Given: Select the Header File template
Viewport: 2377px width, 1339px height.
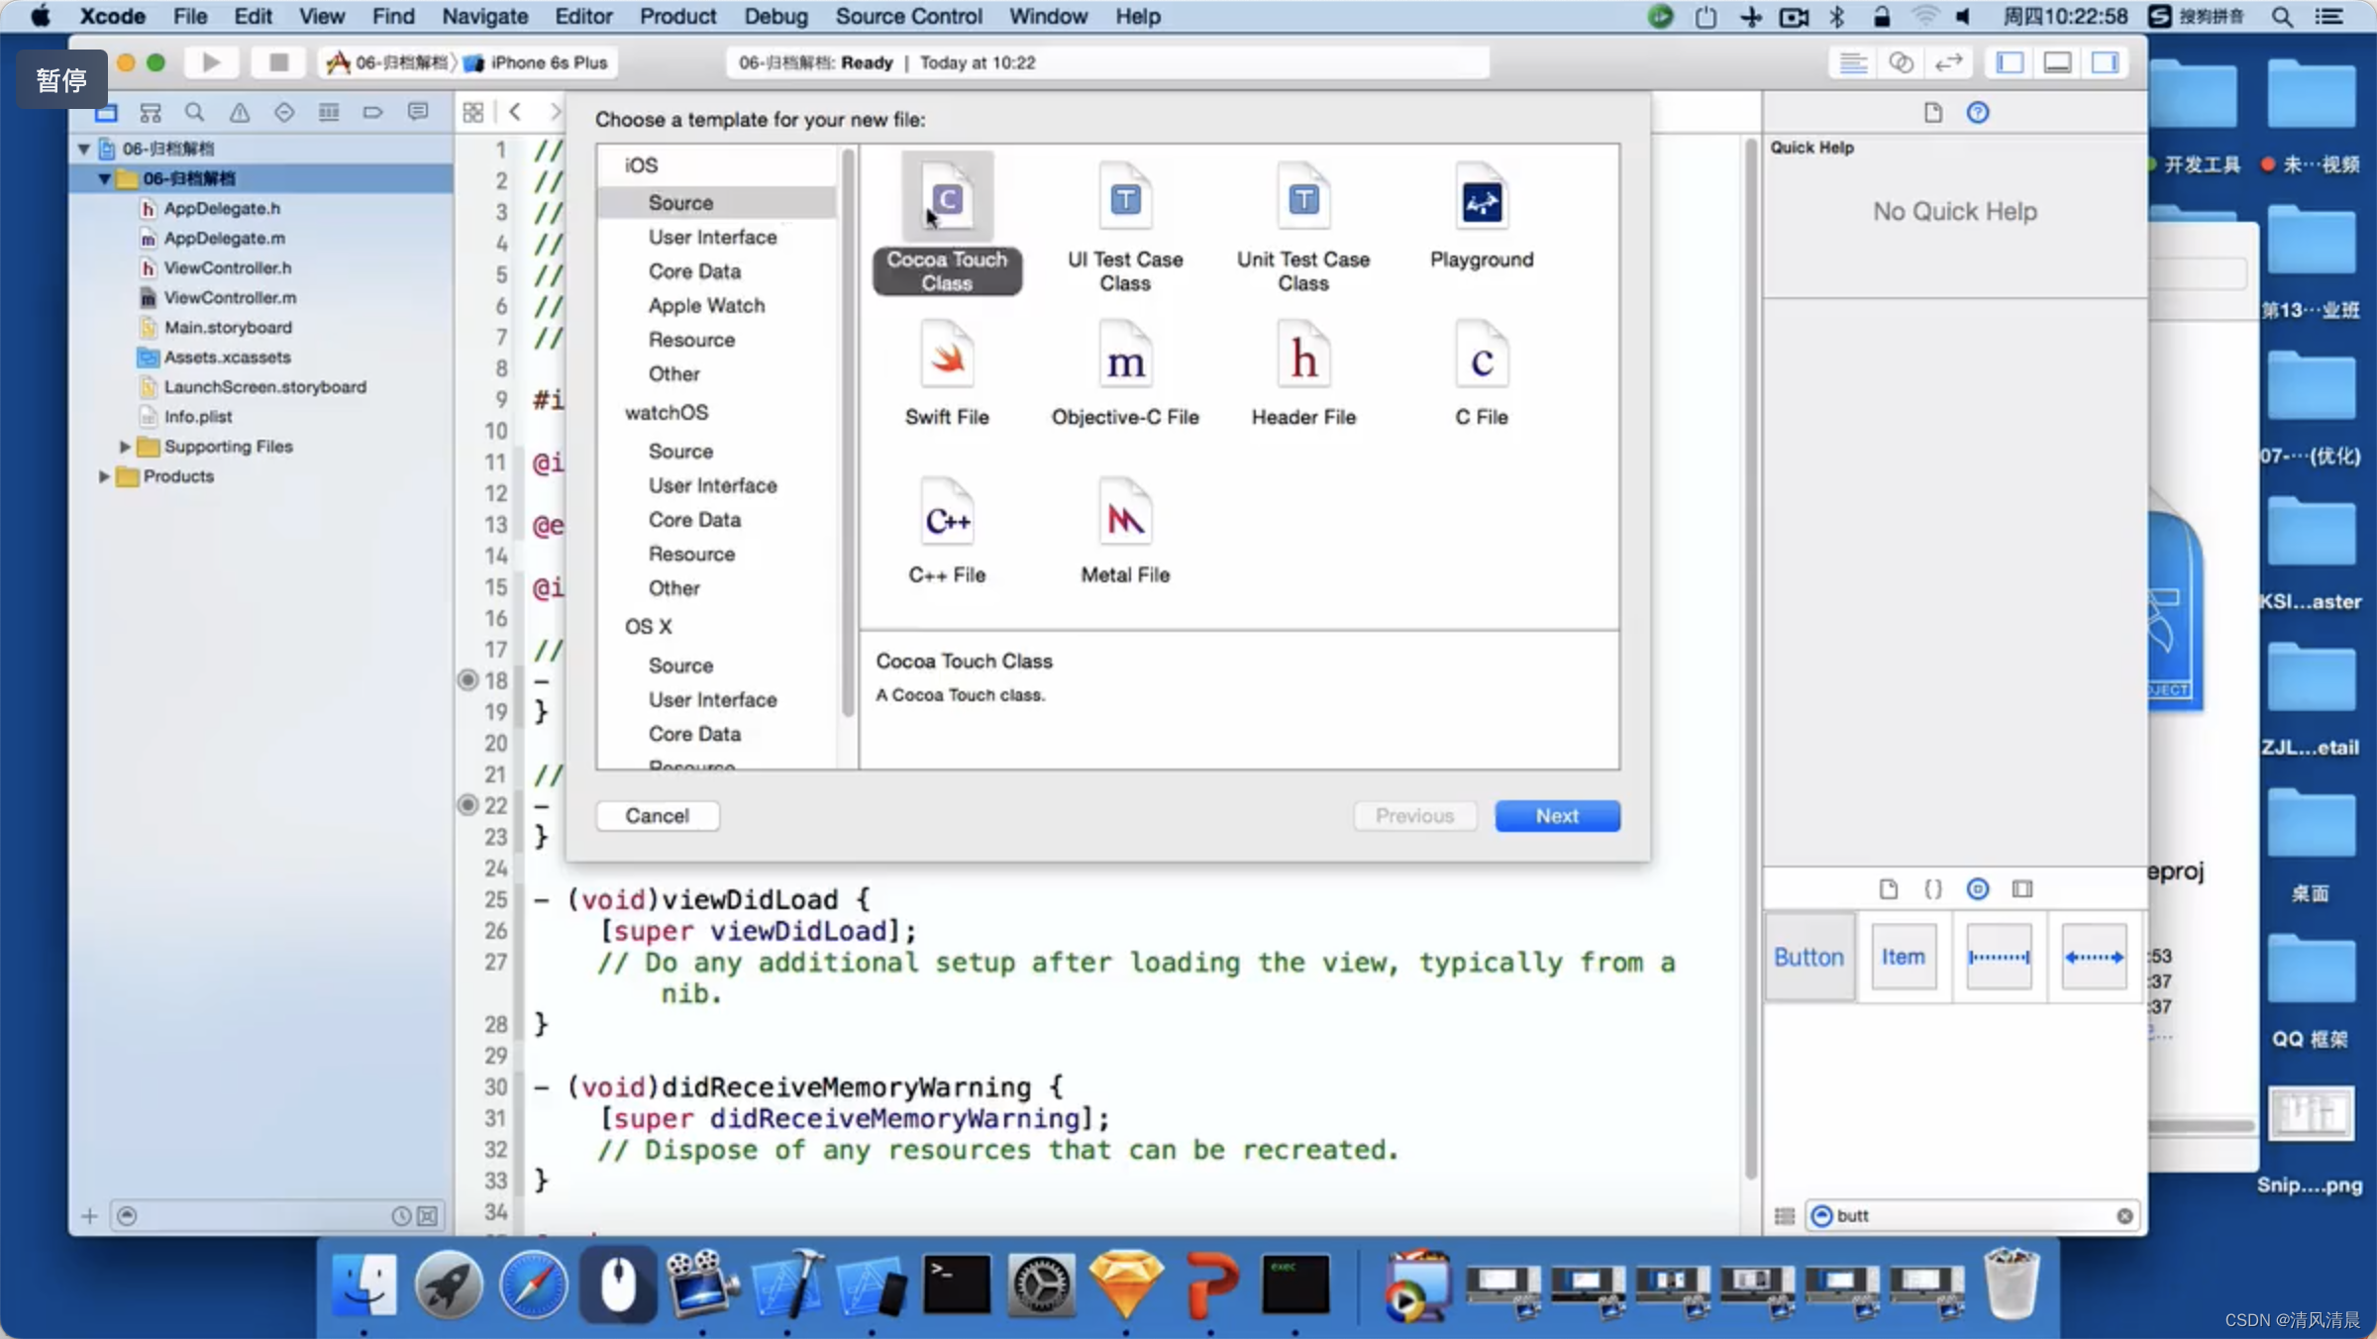Looking at the screenshot, I should tap(1301, 375).
